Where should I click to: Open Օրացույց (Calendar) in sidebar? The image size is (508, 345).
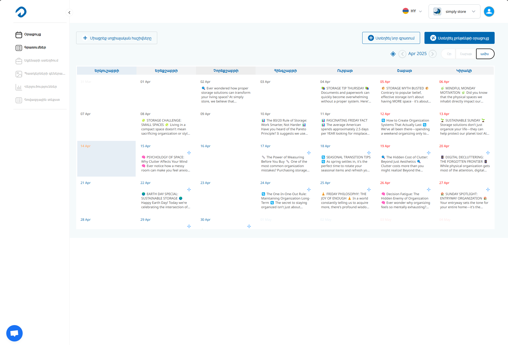coord(32,34)
